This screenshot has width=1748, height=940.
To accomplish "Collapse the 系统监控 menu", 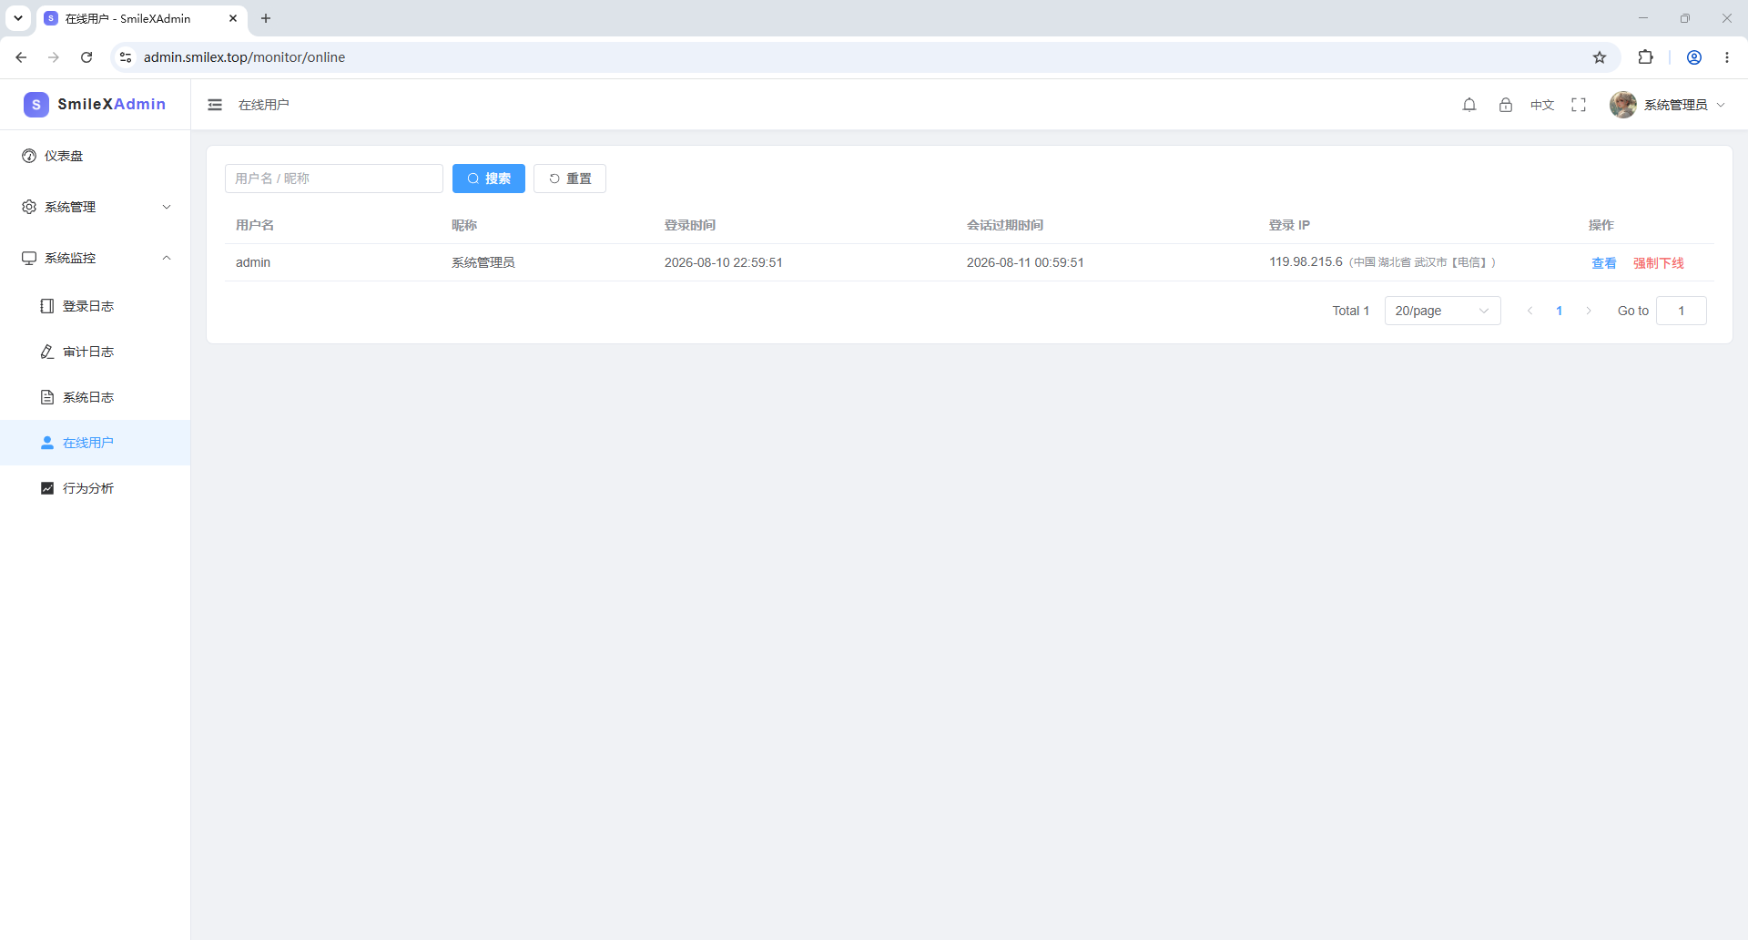I will (x=95, y=258).
